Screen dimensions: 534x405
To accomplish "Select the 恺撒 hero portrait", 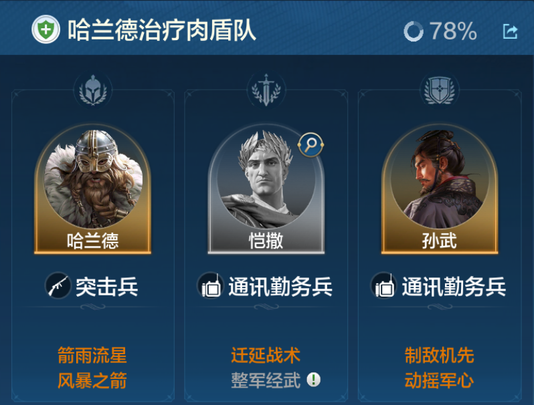I will [266, 188].
